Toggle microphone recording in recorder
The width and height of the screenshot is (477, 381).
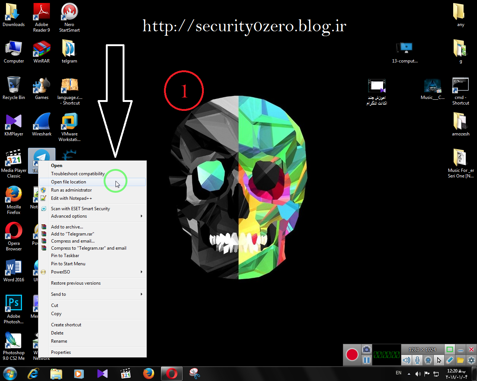point(417,360)
